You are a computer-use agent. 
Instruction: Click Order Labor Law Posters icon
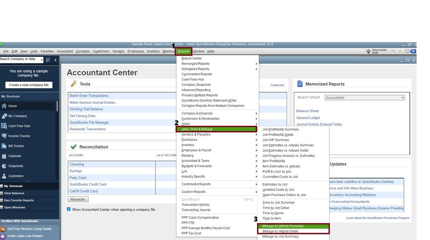[x=3, y=236]
